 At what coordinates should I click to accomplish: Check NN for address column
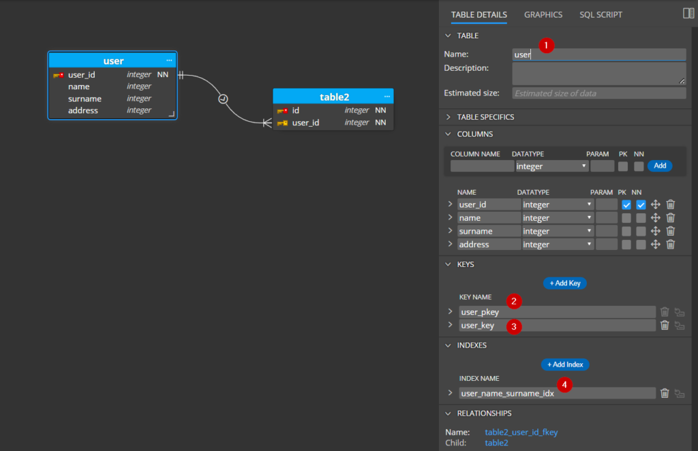[641, 245]
